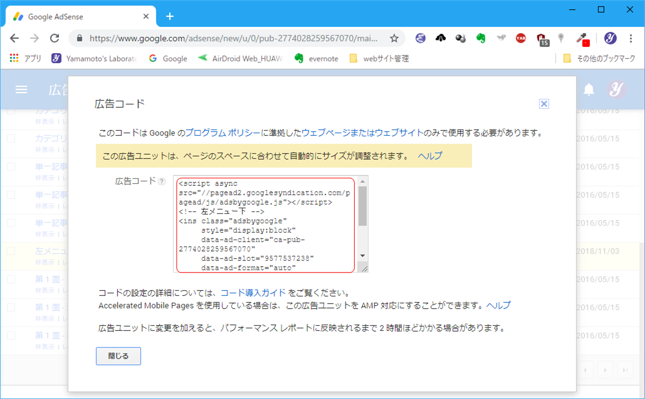Open a new browser tab
The height and width of the screenshot is (399, 645).
(x=170, y=16)
